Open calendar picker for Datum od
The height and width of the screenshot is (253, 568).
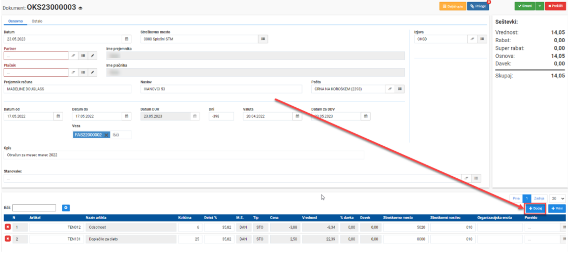(x=58, y=116)
